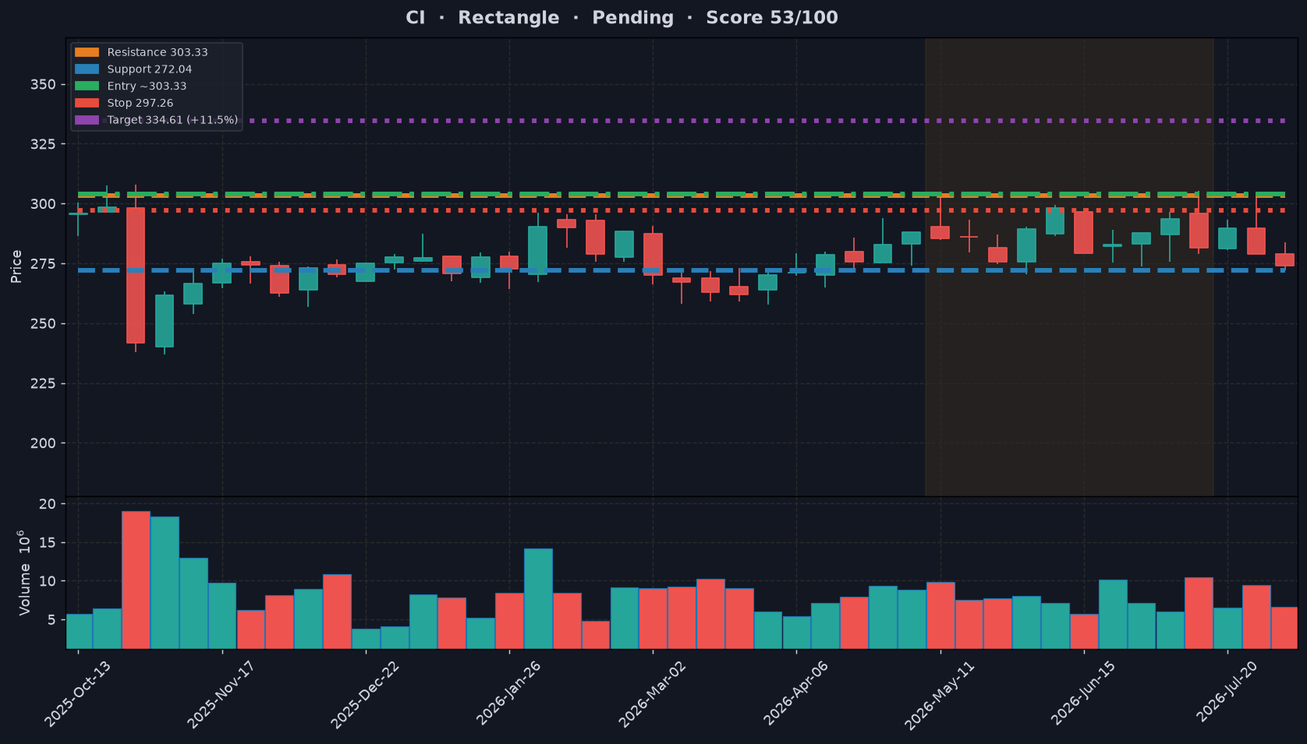Click the 250 price tick label
The height and width of the screenshot is (744, 1307).
[x=44, y=323]
